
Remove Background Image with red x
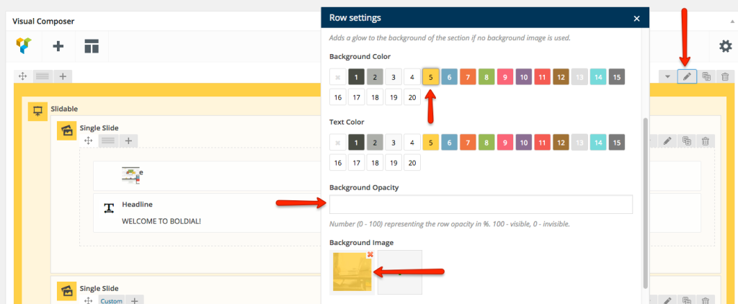[370, 254]
